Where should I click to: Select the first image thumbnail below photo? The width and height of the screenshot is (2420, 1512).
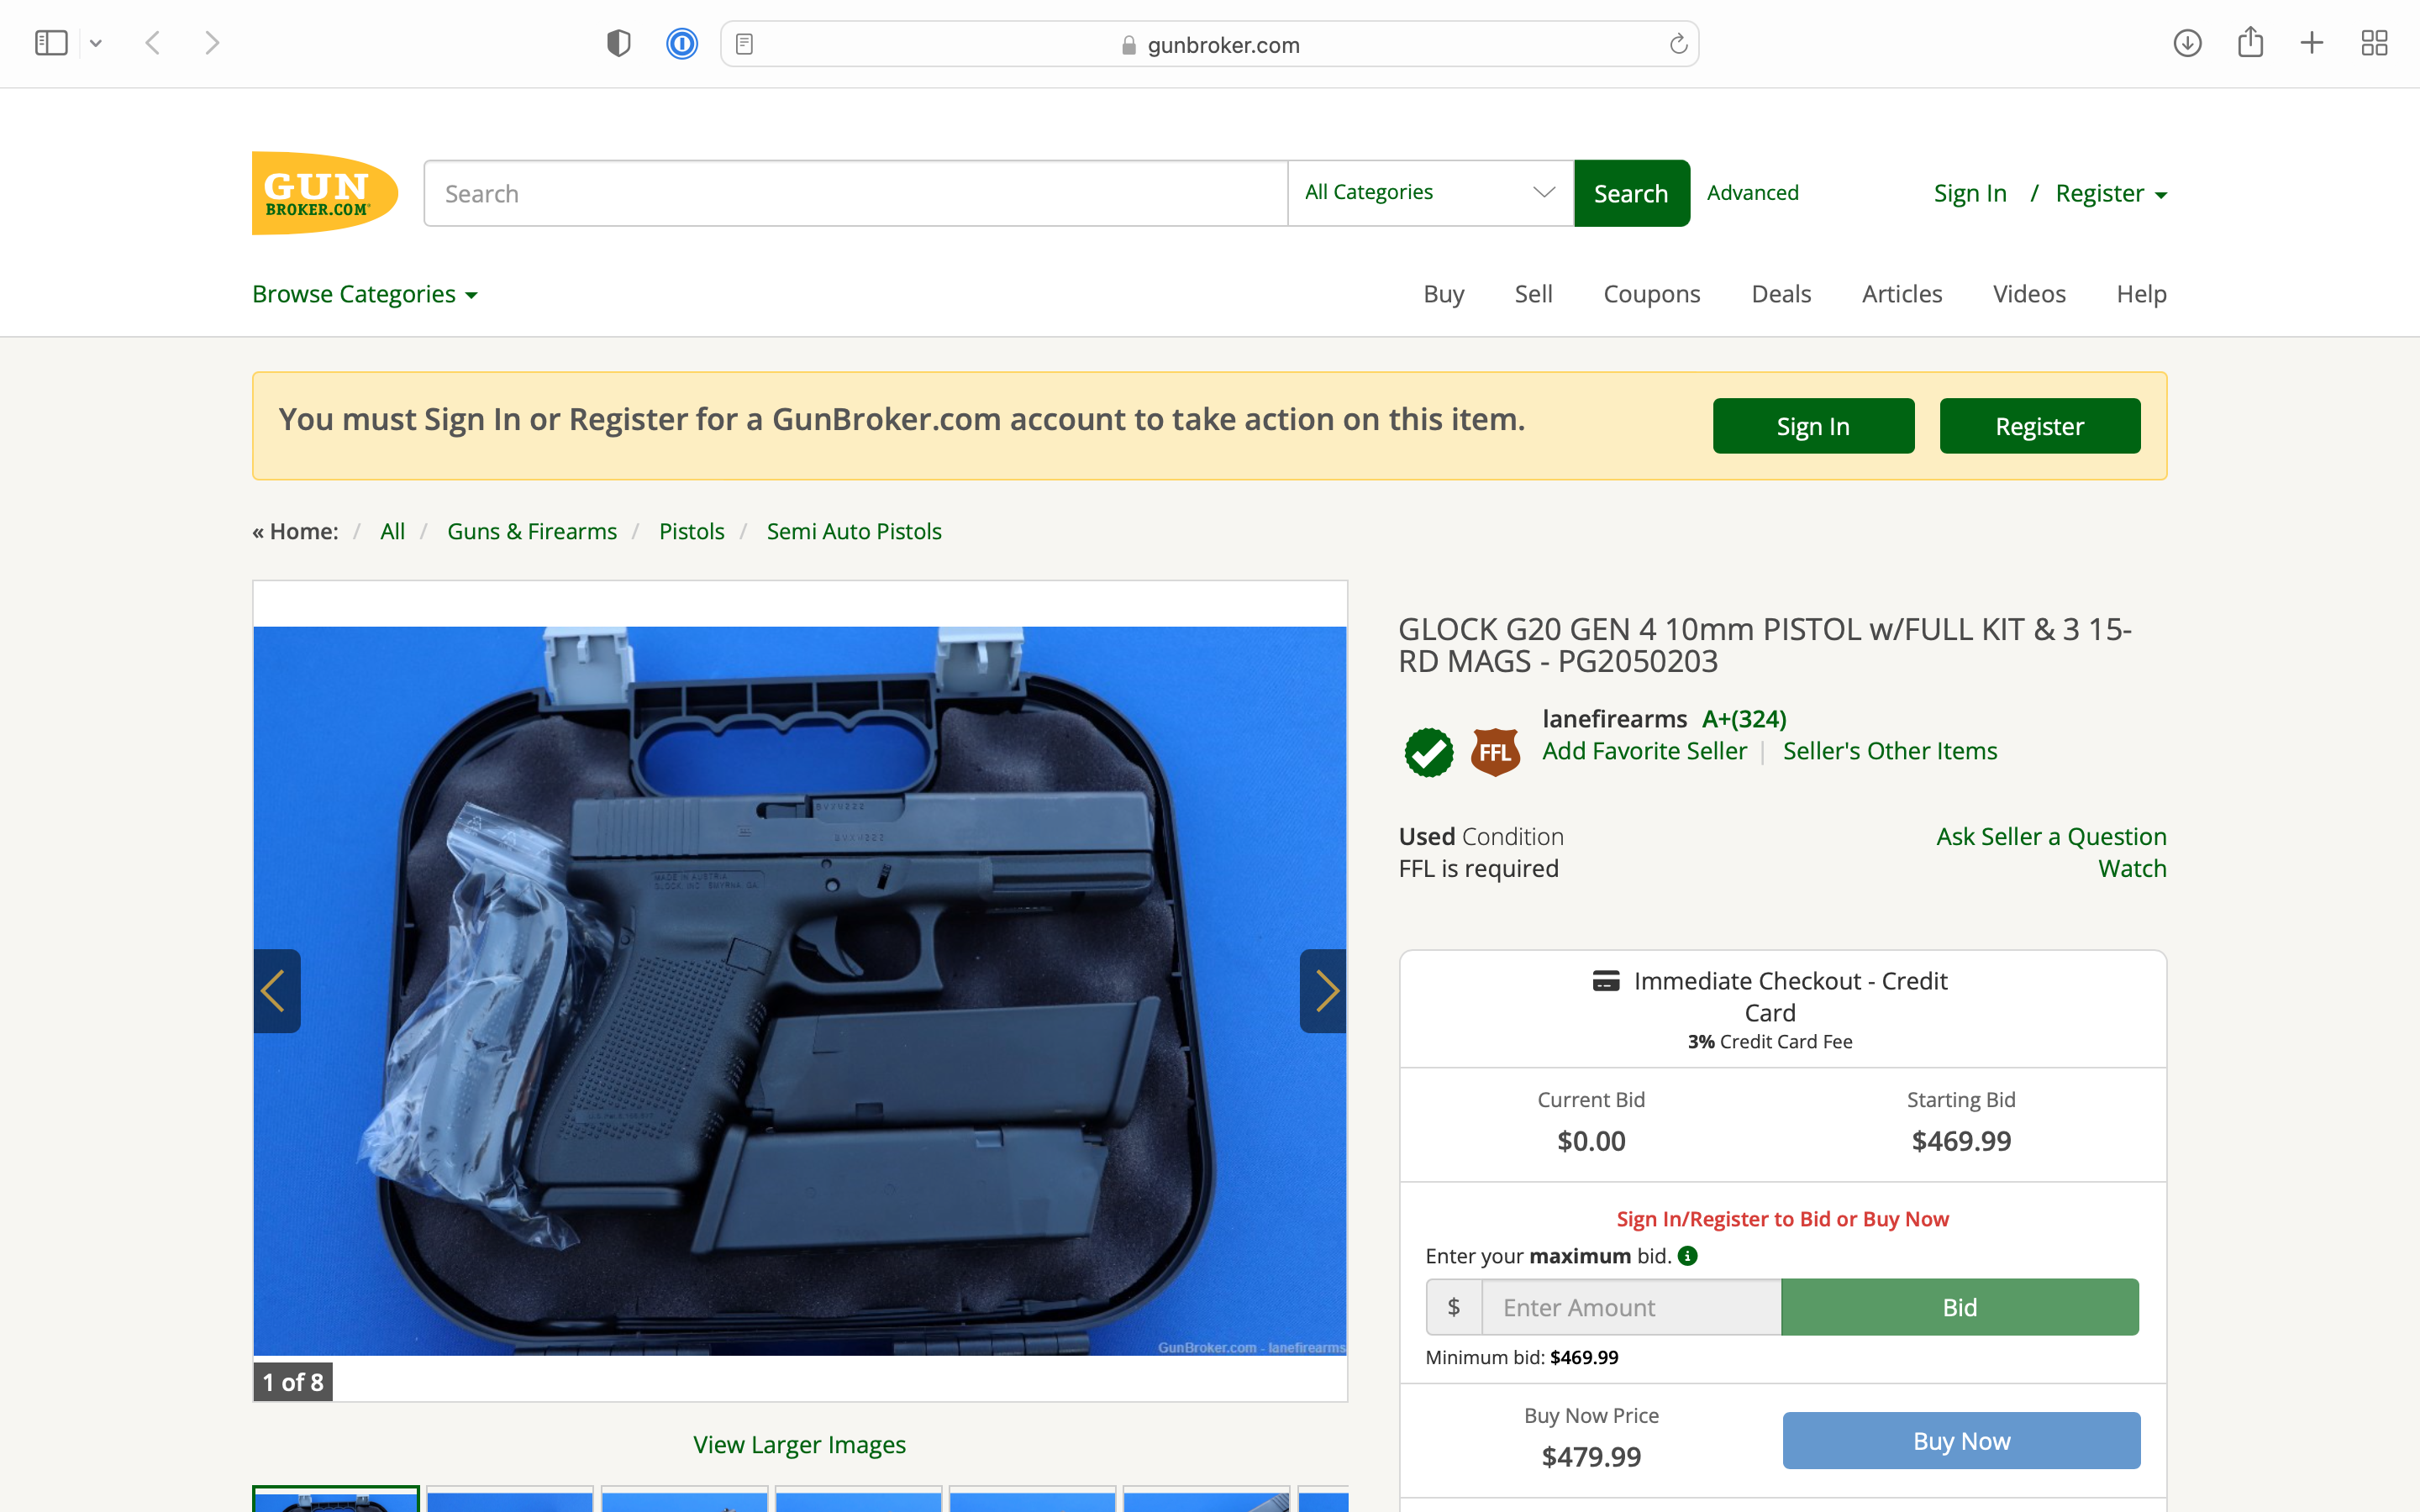(x=336, y=1499)
